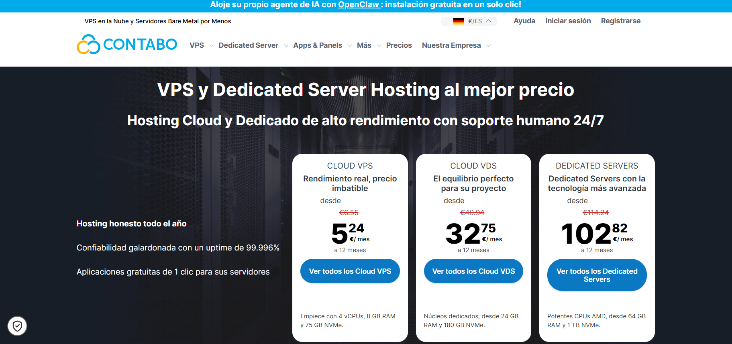Click Ver todos los Cloud VDS button
The image size is (732, 344).
coord(473,271)
